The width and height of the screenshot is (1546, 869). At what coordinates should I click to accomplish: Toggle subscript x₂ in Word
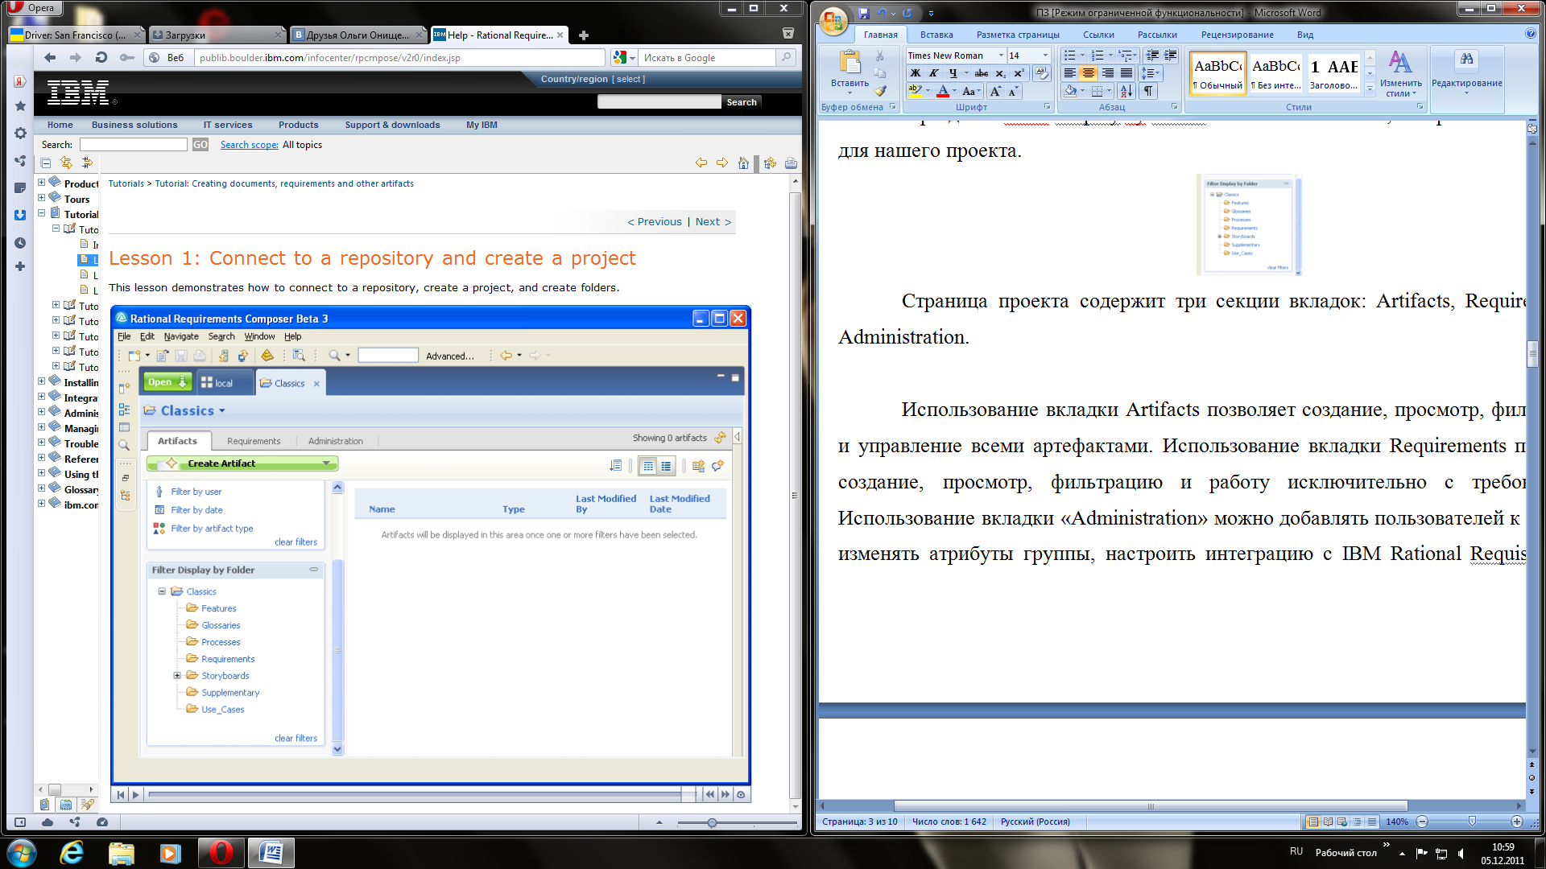point(1001,73)
